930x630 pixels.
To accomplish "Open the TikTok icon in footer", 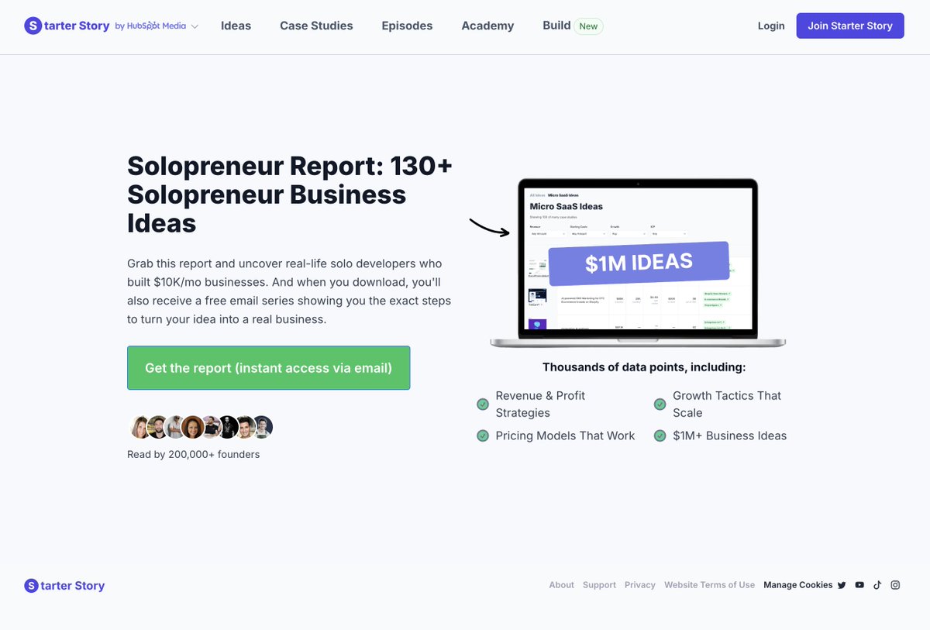I will pyautogui.click(x=877, y=585).
